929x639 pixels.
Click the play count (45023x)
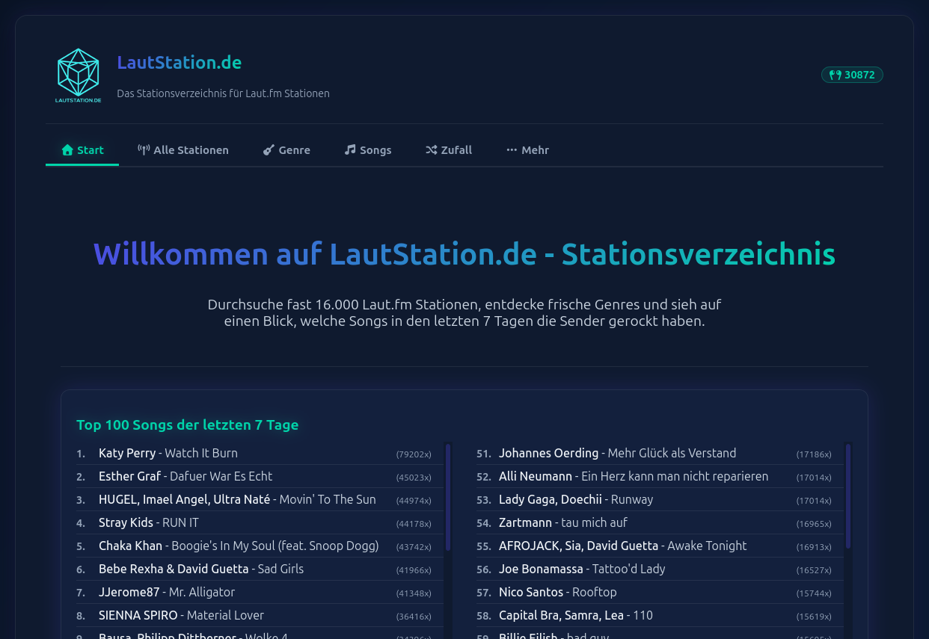414,478
